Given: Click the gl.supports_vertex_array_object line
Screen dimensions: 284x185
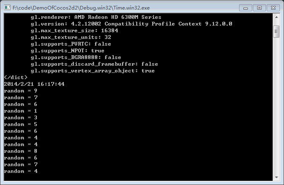Looking at the screenshot, I should point(93,71).
